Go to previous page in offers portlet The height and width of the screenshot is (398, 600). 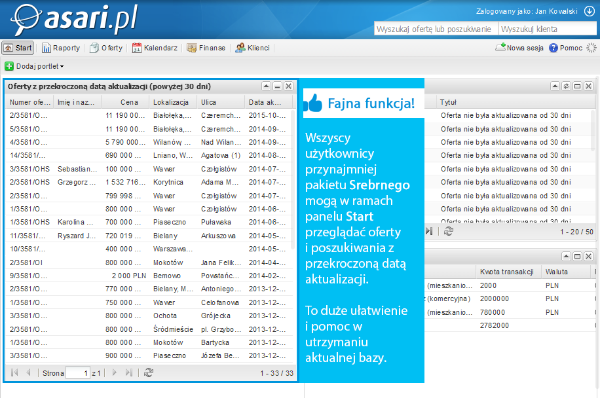click(28, 372)
